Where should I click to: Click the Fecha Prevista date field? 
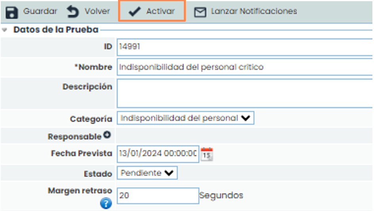157,153
